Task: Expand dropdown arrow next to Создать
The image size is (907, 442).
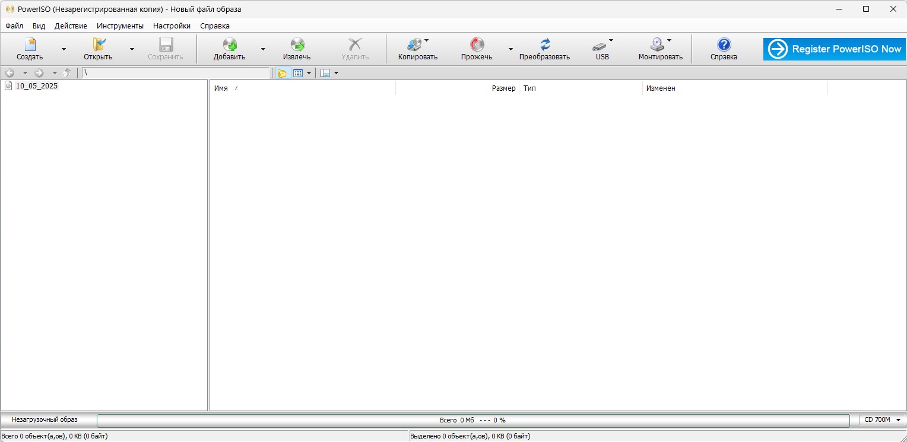Action: point(64,49)
